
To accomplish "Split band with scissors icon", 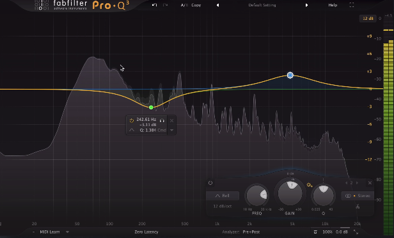I will point(358,207).
